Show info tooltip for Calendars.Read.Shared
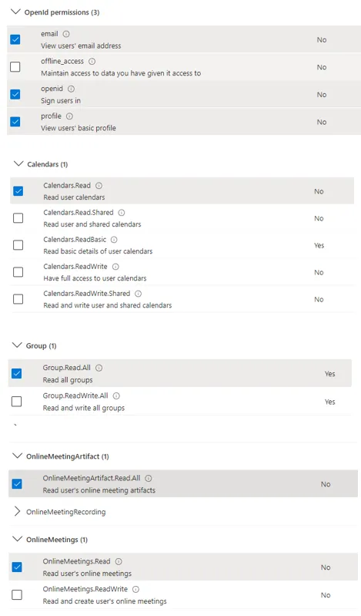 pyautogui.click(x=122, y=213)
